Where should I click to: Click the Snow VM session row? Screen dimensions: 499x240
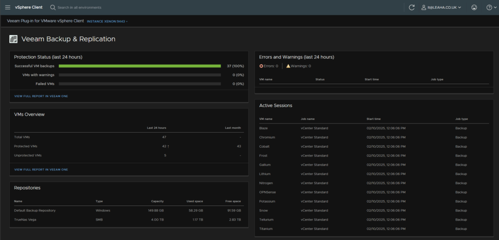[374, 210]
